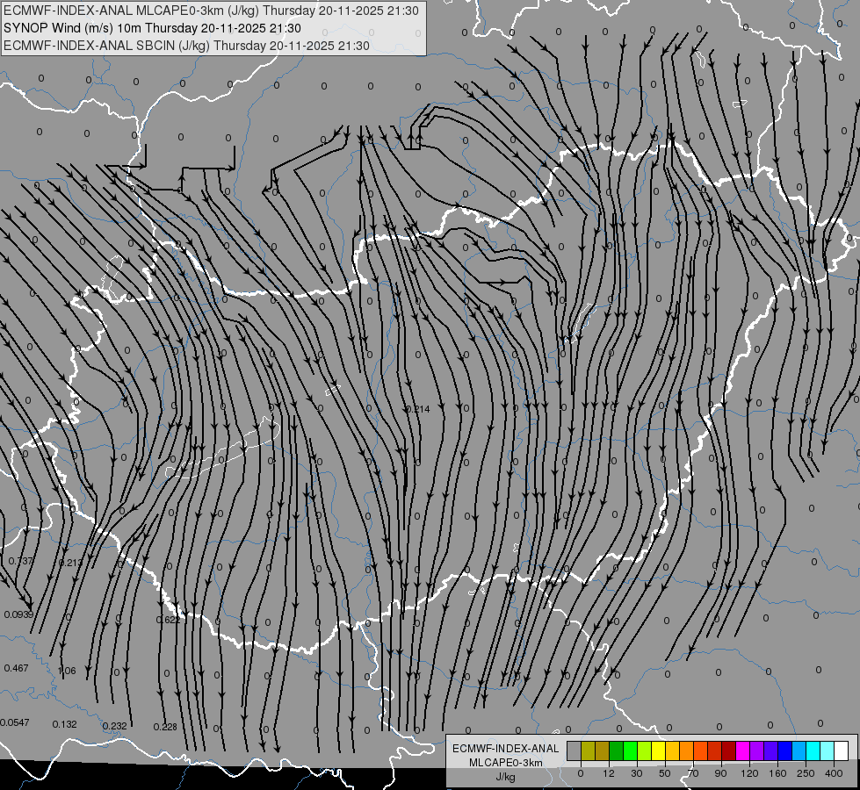
Task: Click the magenta legend swatch
Action: [x=743, y=750]
